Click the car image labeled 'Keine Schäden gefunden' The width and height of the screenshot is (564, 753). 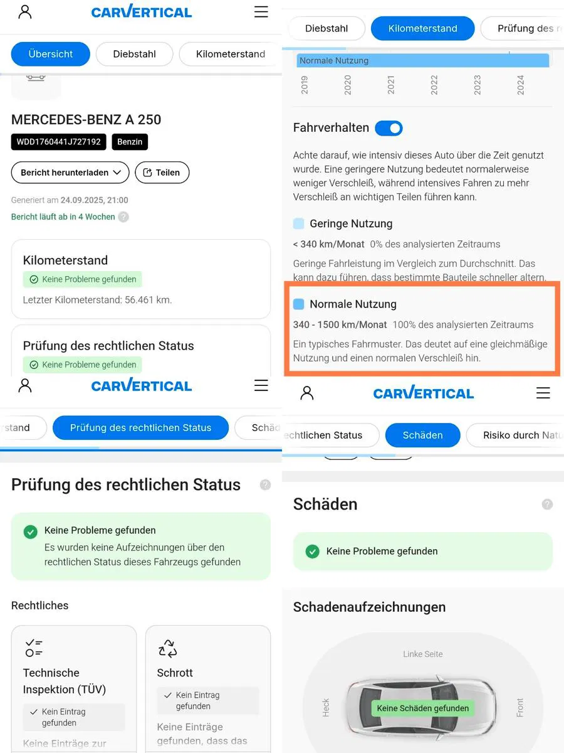[423, 707]
